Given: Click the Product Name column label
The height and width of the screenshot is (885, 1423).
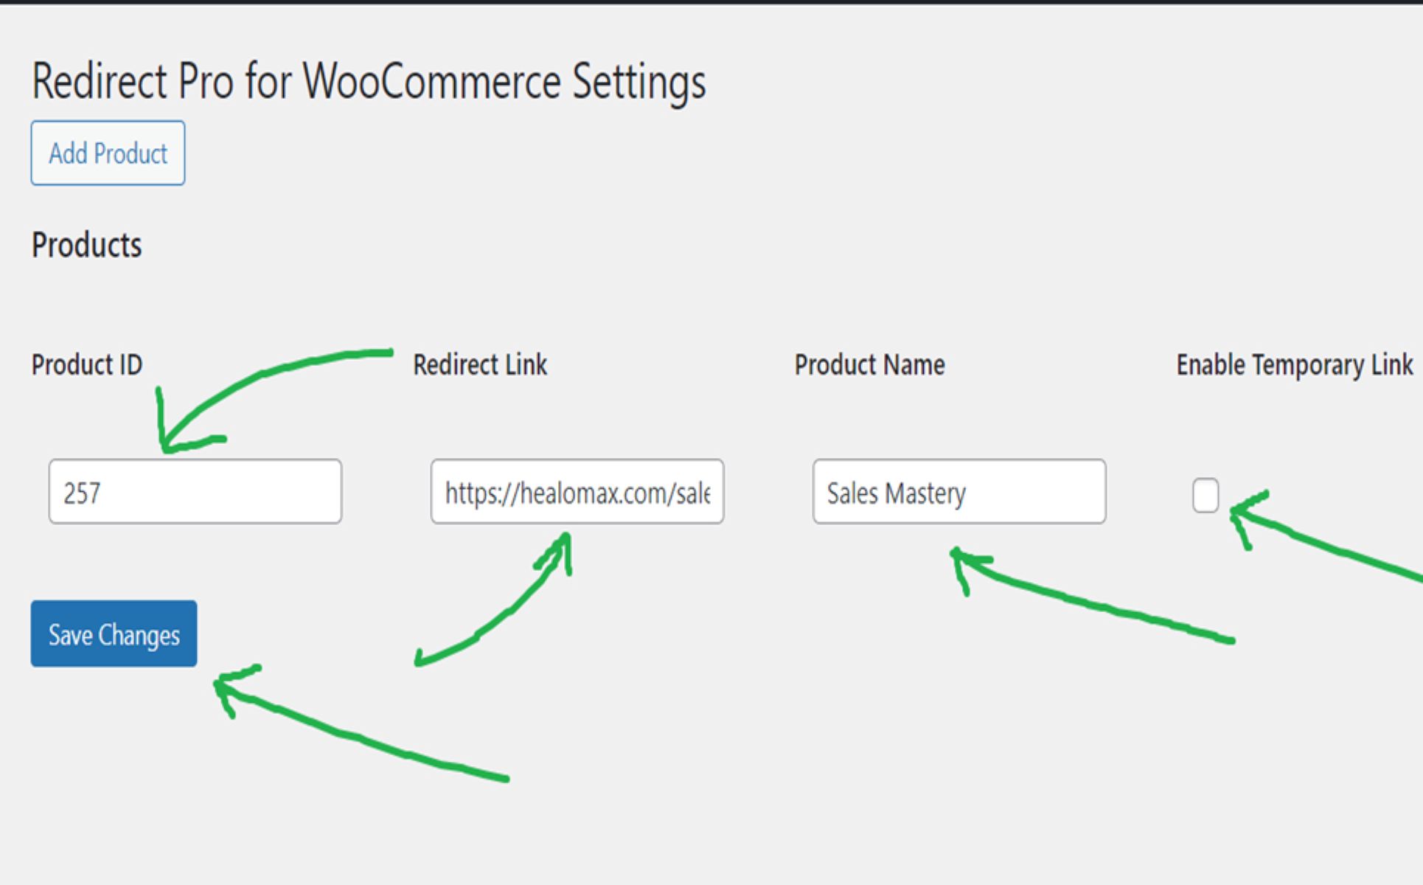Looking at the screenshot, I should 869,365.
